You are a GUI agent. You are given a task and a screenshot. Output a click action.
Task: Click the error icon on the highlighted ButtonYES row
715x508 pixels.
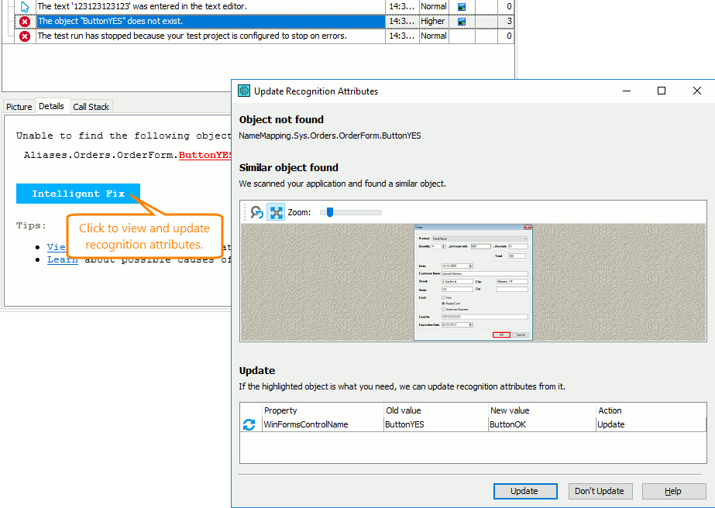tap(24, 21)
